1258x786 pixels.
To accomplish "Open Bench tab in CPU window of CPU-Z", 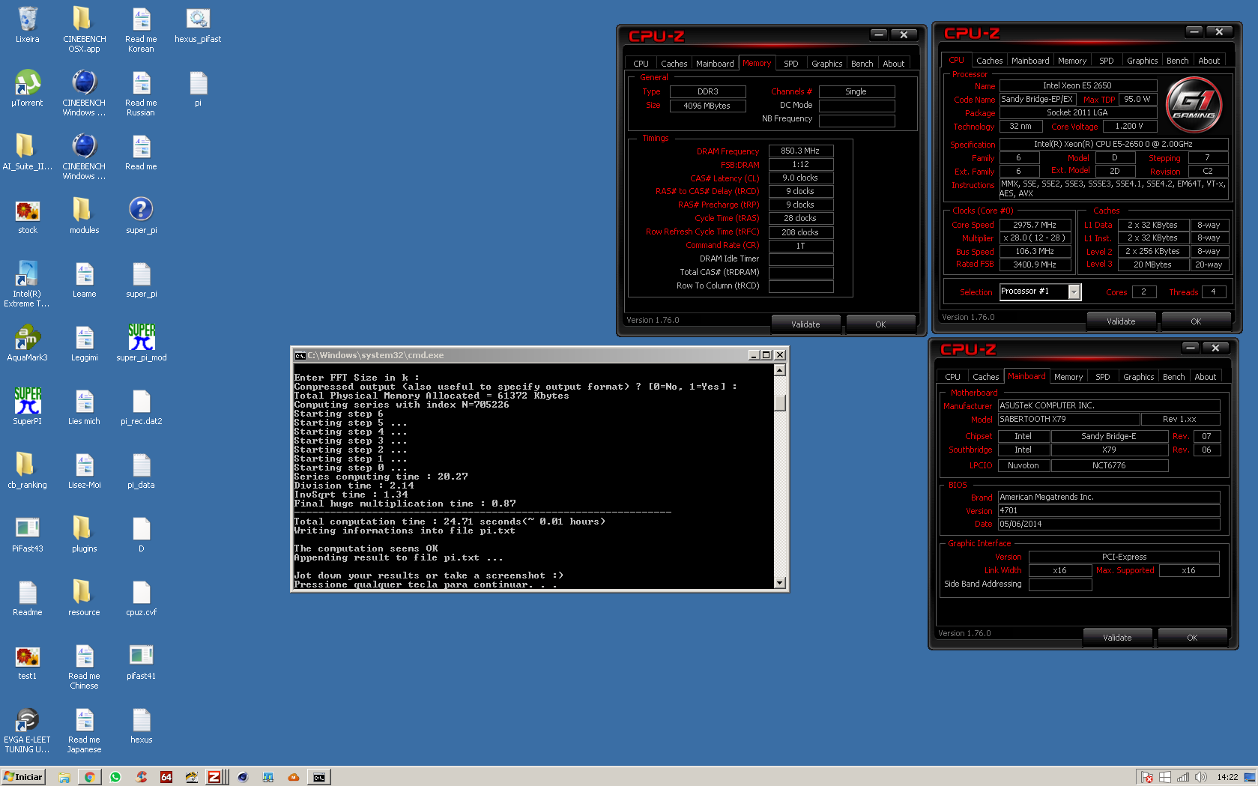I will click(1177, 61).
